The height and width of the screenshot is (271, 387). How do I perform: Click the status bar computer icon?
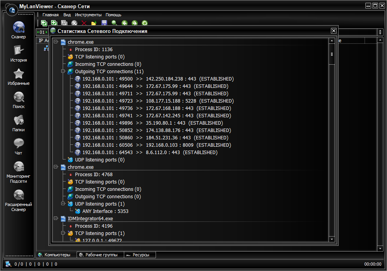[8, 264]
